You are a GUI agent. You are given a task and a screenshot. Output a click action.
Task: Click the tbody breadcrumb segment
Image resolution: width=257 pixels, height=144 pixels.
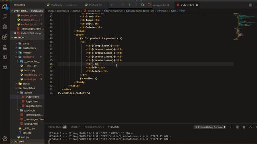[x=163, y=11]
